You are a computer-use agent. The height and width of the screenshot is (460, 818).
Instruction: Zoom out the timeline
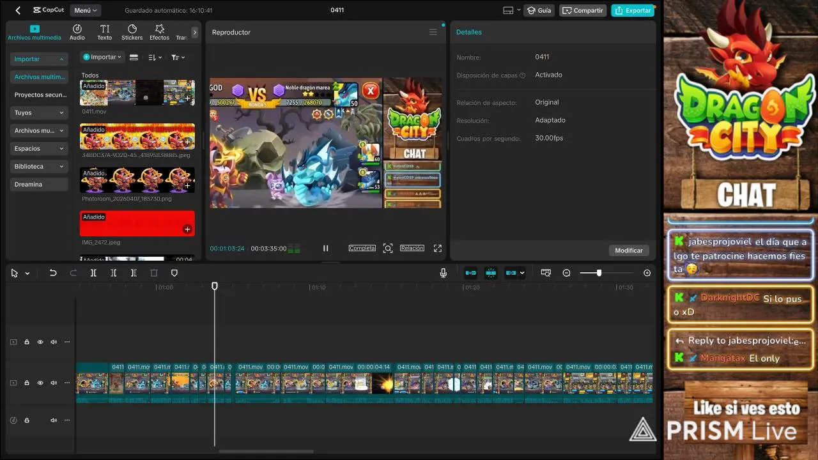pyautogui.click(x=566, y=273)
